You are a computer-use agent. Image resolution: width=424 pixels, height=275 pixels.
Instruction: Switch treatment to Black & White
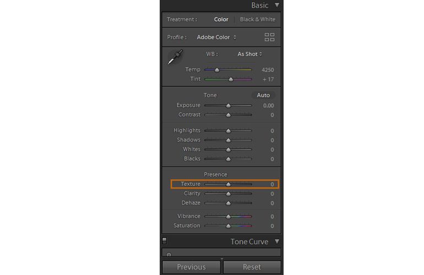pyautogui.click(x=258, y=19)
